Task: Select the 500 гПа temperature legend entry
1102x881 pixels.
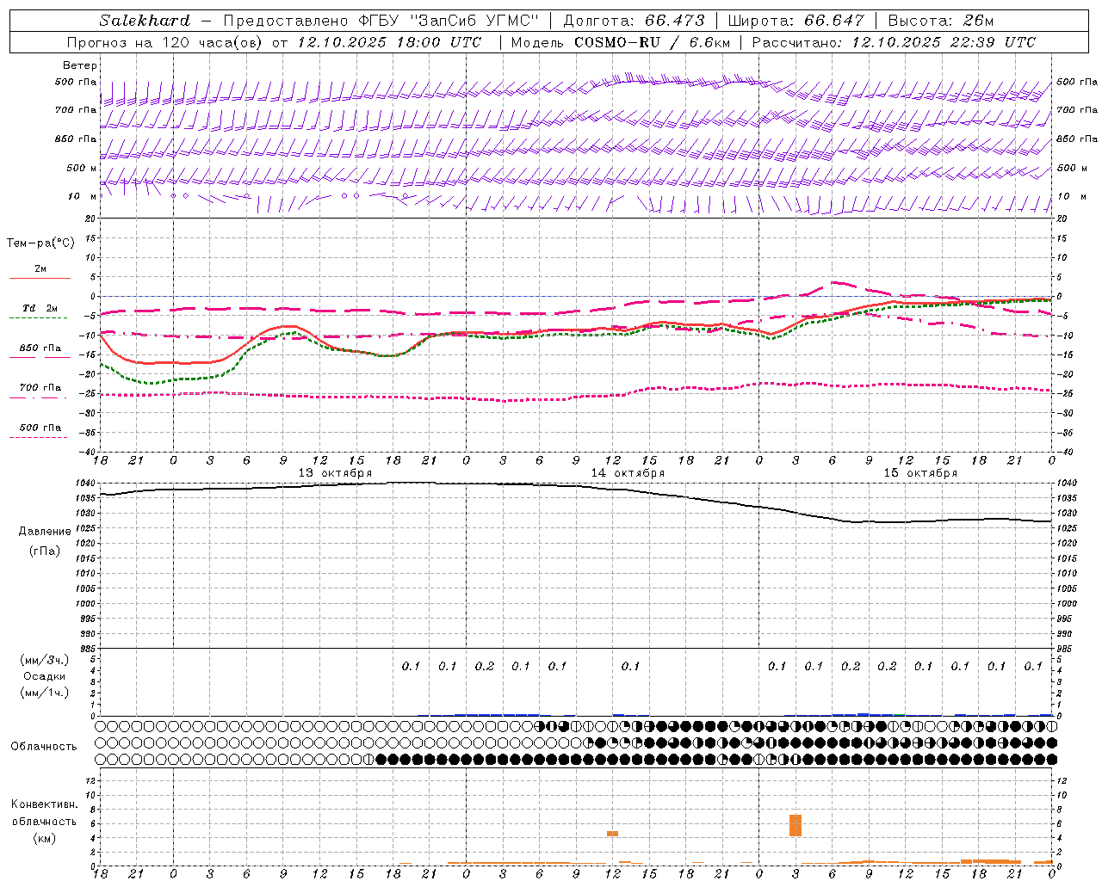Action: click(40, 428)
